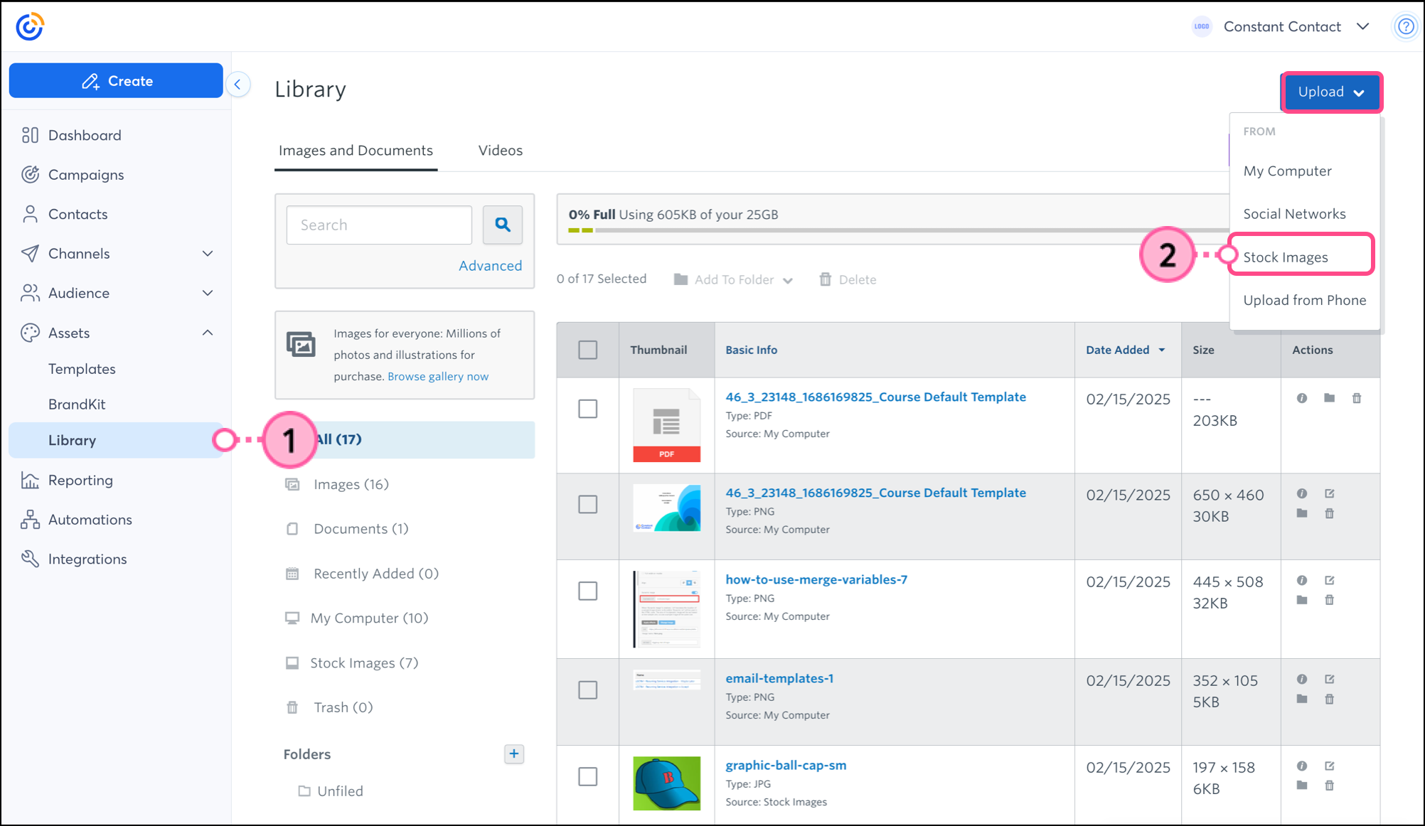Click the trash icon for the PDF file row
Image resolution: width=1425 pixels, height=826 pixels.
(1356, 398)
